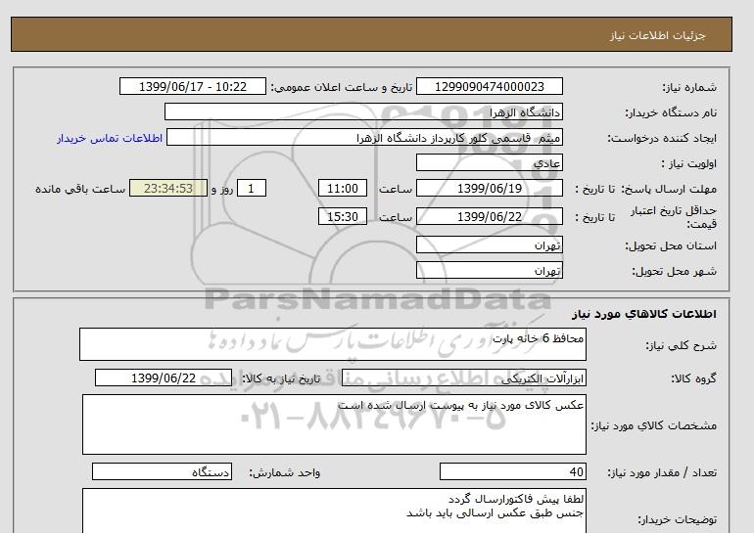This screenshot has width=754, height=533.
Task: Click the price validity date 1399/06/22
Action: click(x=489, y=216)
